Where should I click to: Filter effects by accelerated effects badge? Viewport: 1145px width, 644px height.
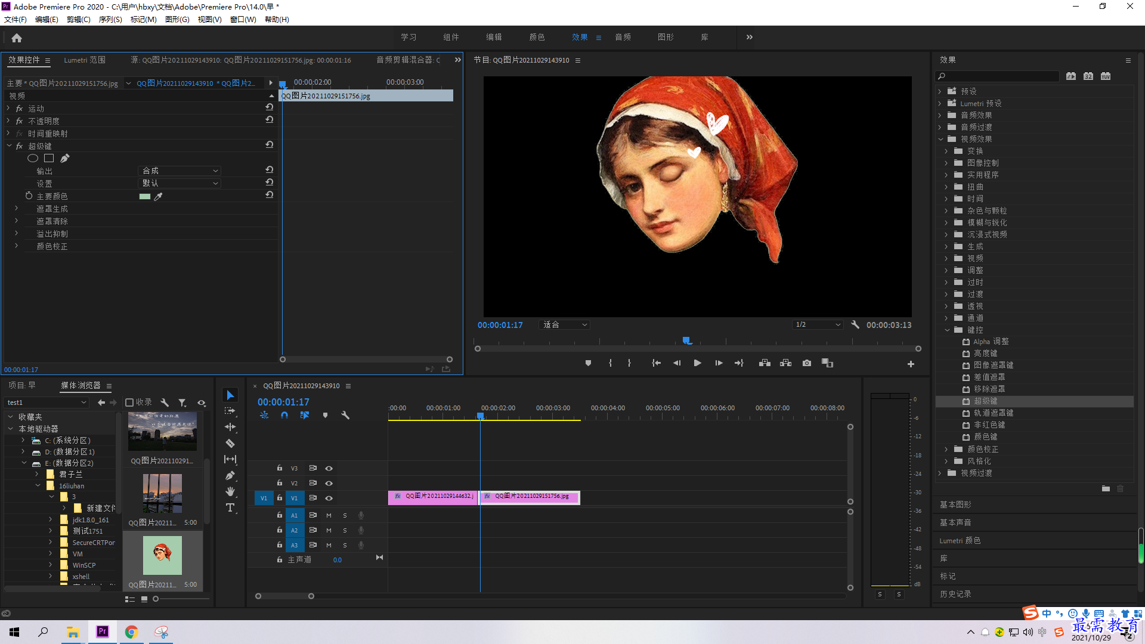[x=1071, y=76]
